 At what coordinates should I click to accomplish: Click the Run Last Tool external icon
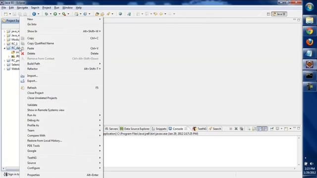(x=64, y=14)
